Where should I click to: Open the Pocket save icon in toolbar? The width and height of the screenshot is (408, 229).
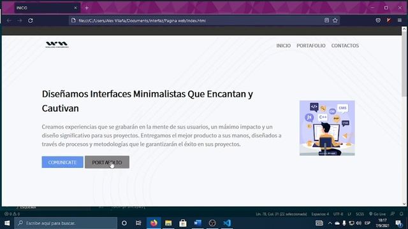[x=378, y=20]
